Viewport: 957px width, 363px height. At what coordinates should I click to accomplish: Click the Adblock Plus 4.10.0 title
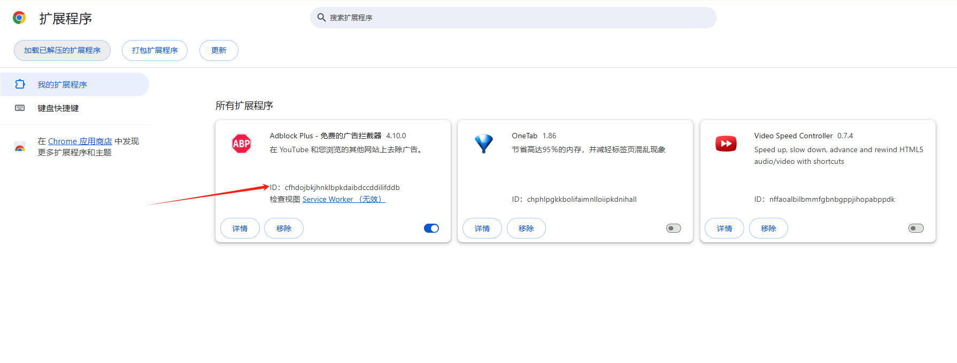click(x=338, y=136)
